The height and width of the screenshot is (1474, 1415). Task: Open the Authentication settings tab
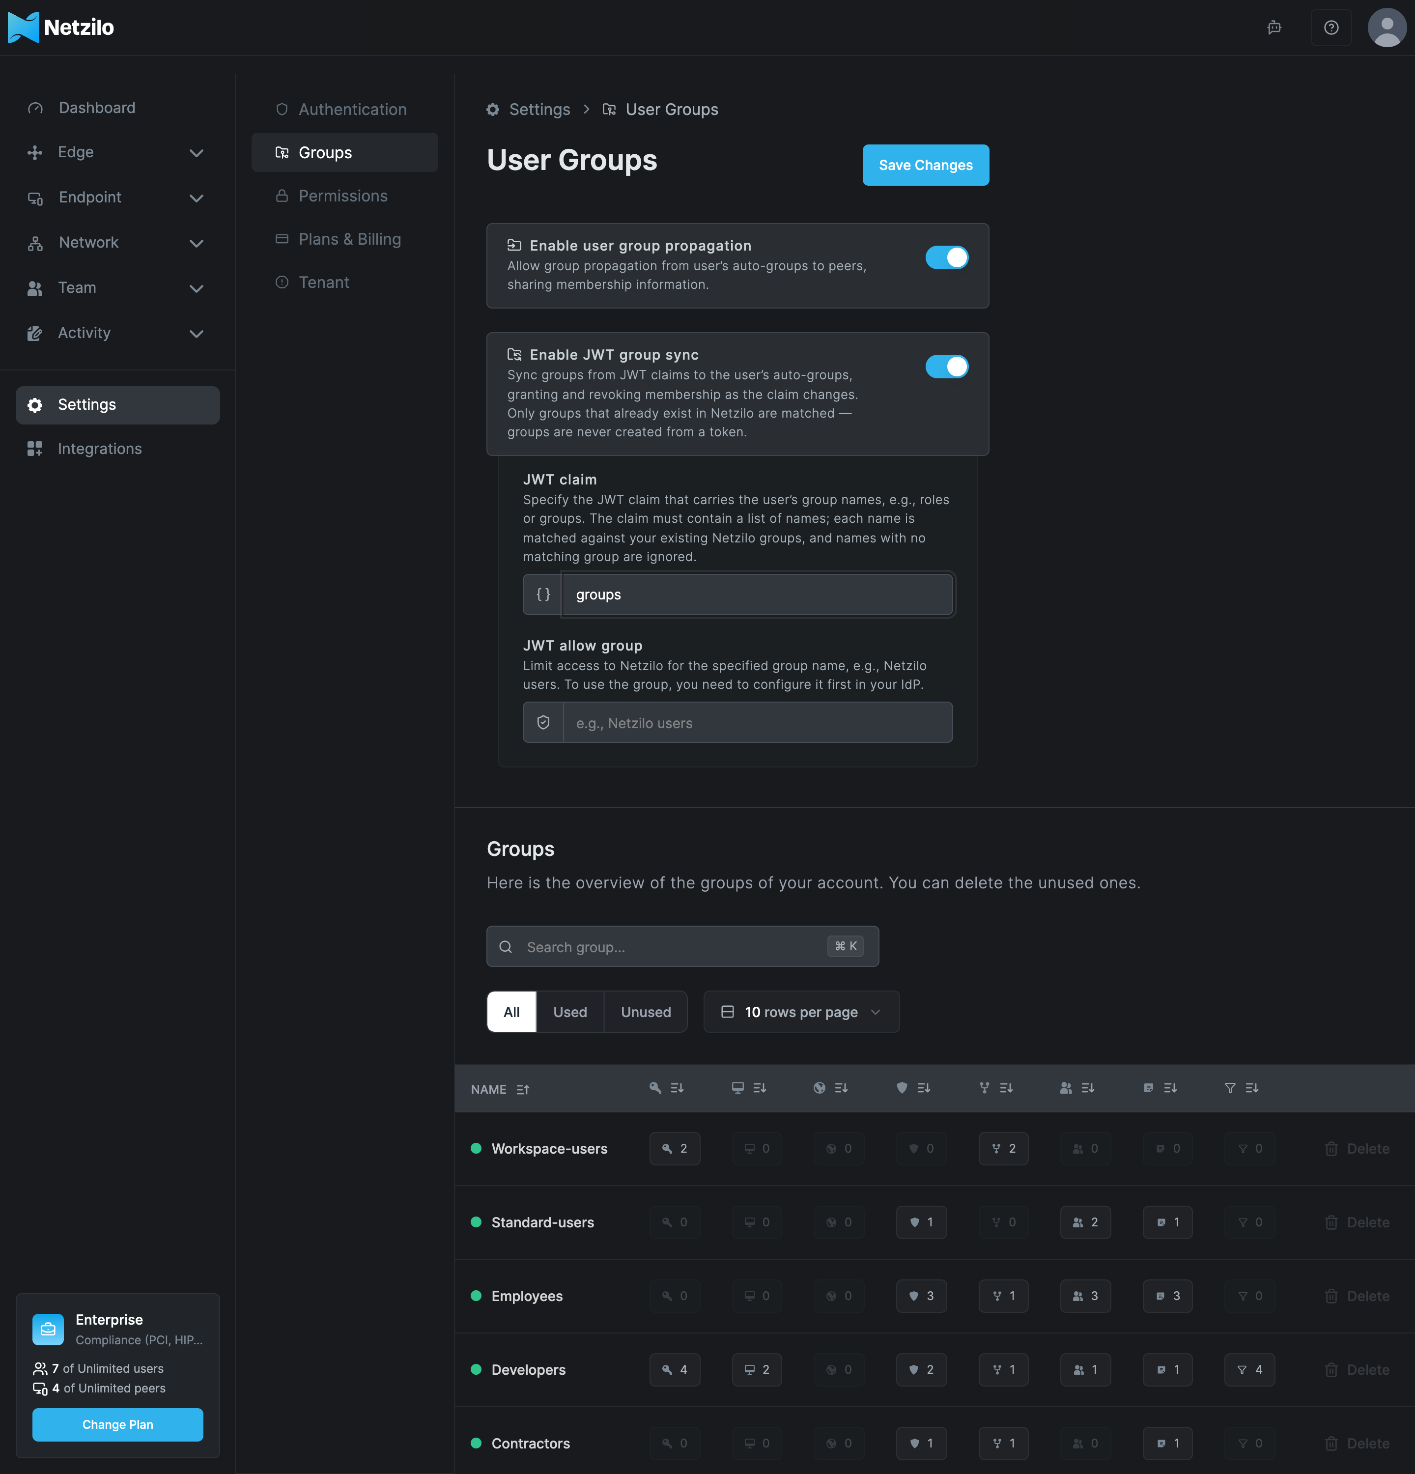344,110
